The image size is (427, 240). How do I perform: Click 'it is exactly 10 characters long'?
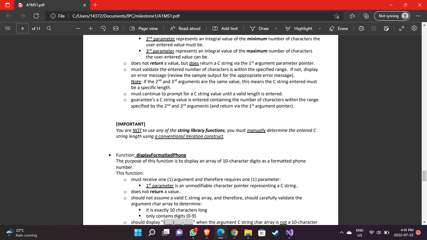[177, 210]
